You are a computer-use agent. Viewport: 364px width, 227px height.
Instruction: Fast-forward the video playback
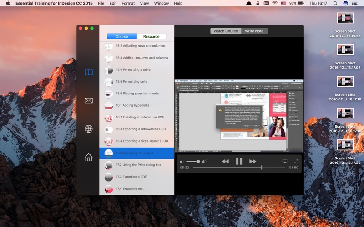253,162
